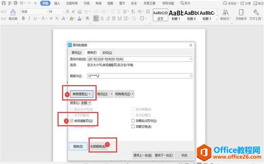Collapse the Advanced Search (高级搜索) options
Viewport: 264px width, 164px height.
click(x=82, y=94)
